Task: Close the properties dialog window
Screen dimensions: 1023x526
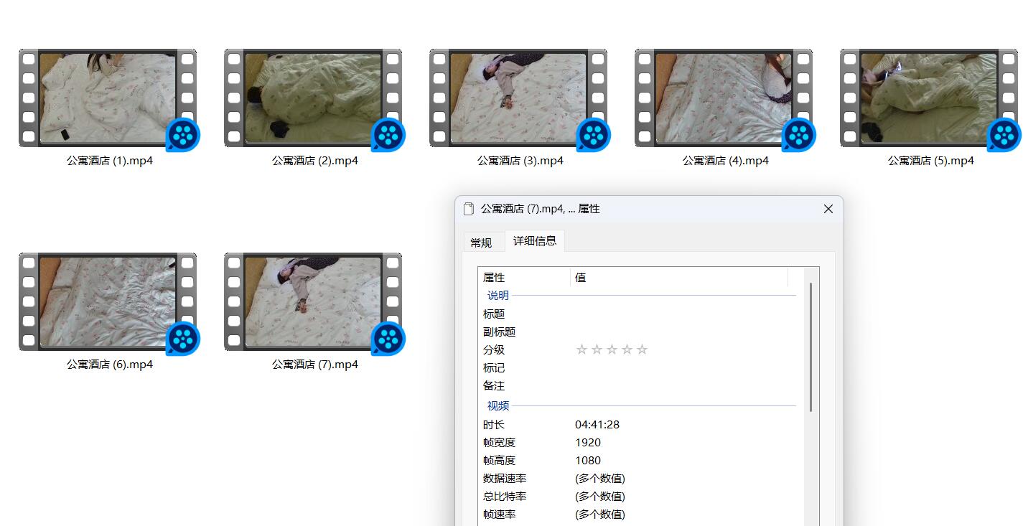Action: (x=828, y=209)
